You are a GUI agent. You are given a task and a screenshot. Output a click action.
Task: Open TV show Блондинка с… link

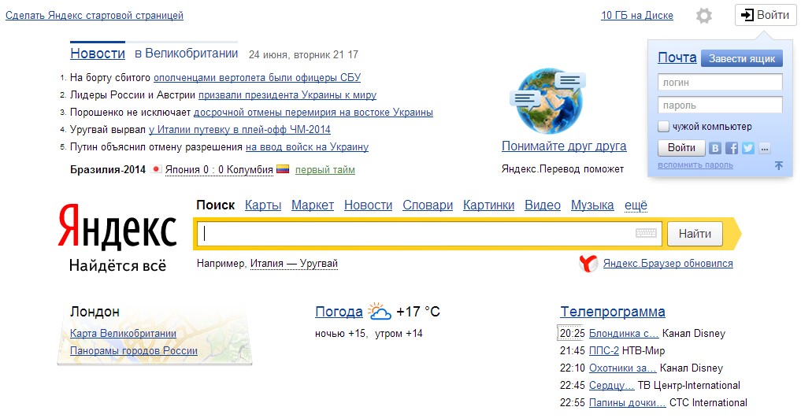[624, 333]
